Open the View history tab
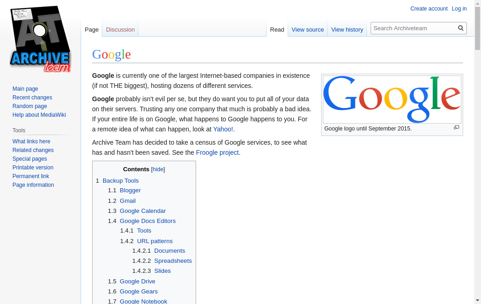The width and height of the screenshot is (481, 304). click(347, 29)
